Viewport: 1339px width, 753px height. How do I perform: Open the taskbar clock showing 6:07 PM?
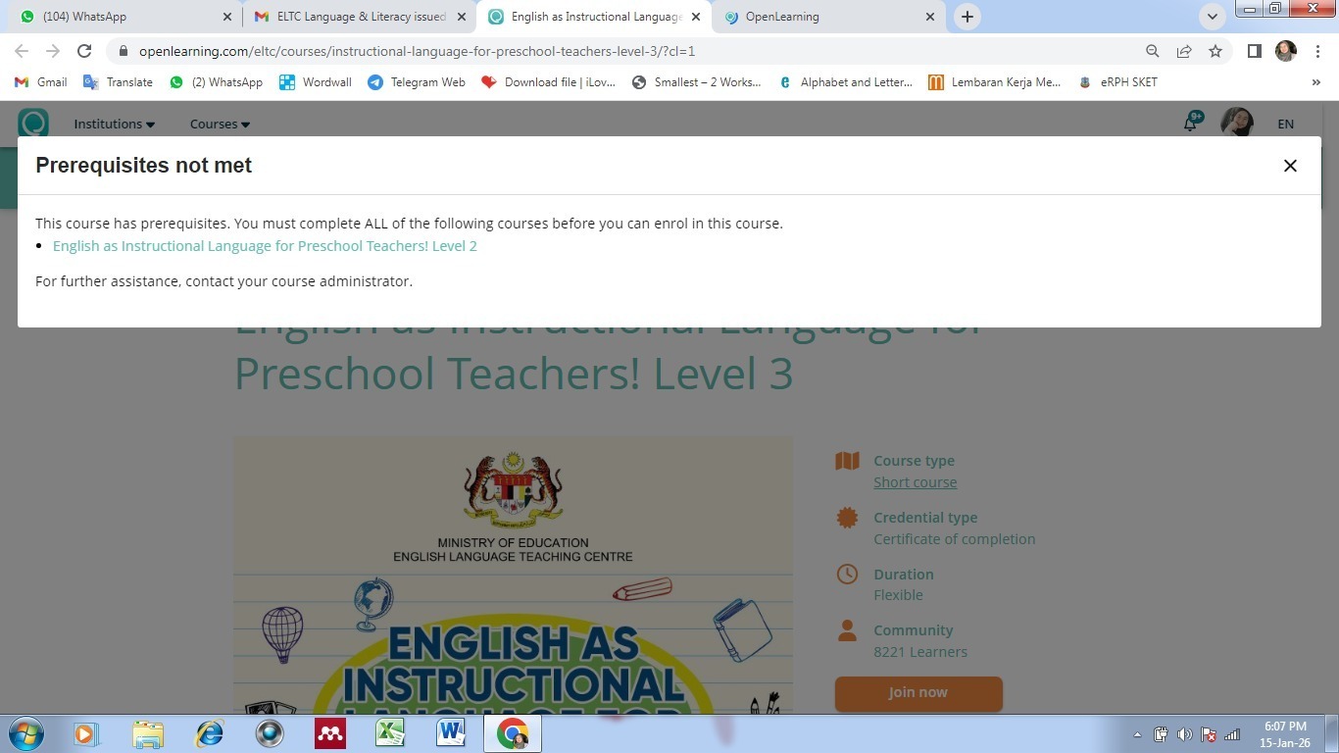pos(1285,734)
